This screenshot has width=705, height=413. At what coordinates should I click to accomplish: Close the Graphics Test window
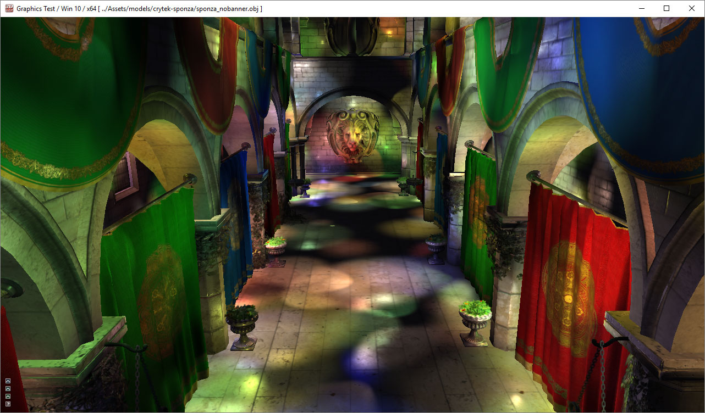[692, 8]
